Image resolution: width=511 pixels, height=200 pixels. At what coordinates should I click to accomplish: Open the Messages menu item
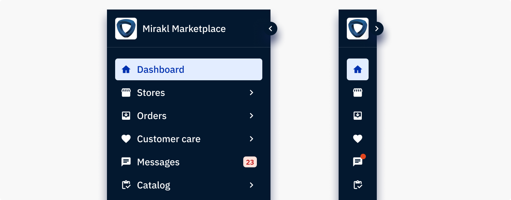(x=158, y=162)
